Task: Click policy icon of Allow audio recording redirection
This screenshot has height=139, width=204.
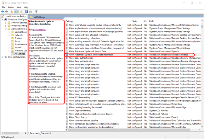Action: coord(67,38)
